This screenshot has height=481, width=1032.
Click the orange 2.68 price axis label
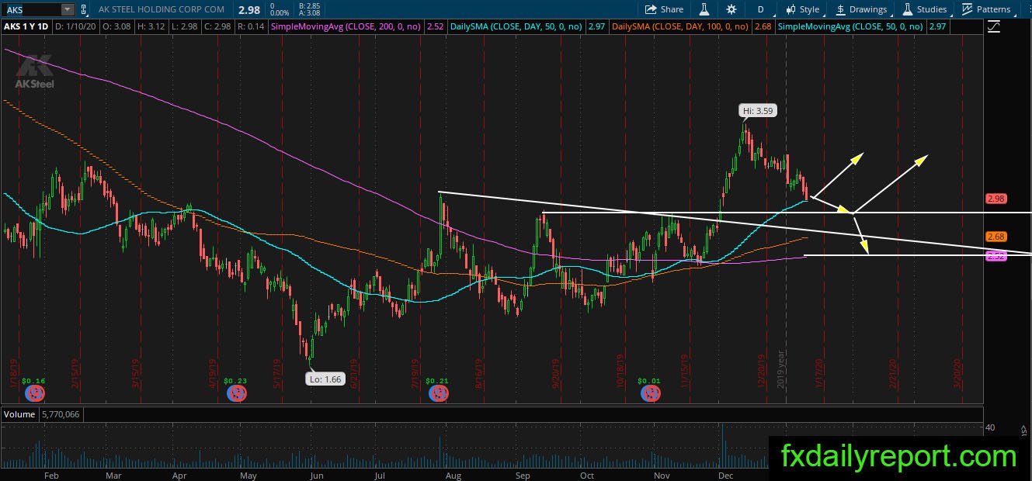996,237
